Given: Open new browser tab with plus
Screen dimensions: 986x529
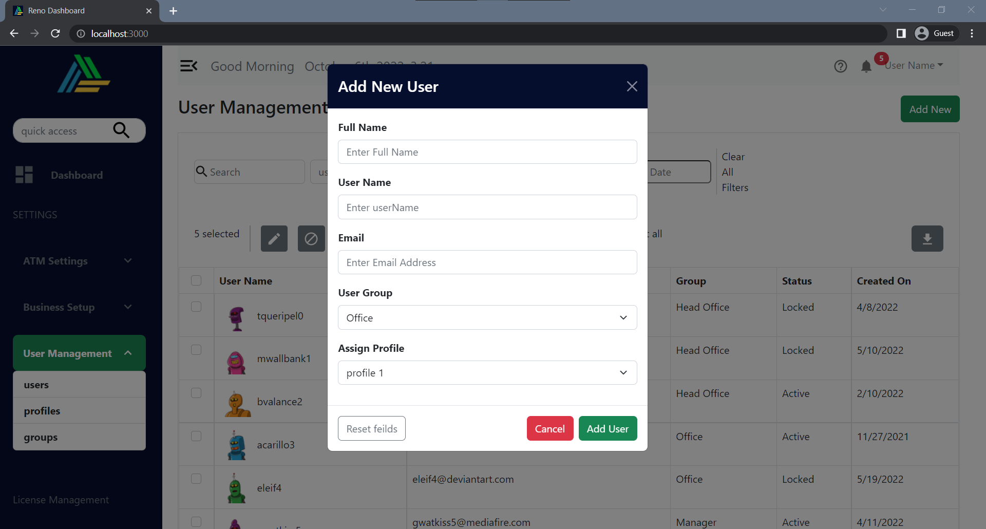Looking at the screenshot, I should point(173,11).
